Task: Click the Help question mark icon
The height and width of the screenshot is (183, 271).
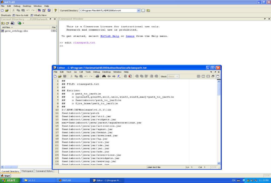Action: click(55, 11)
